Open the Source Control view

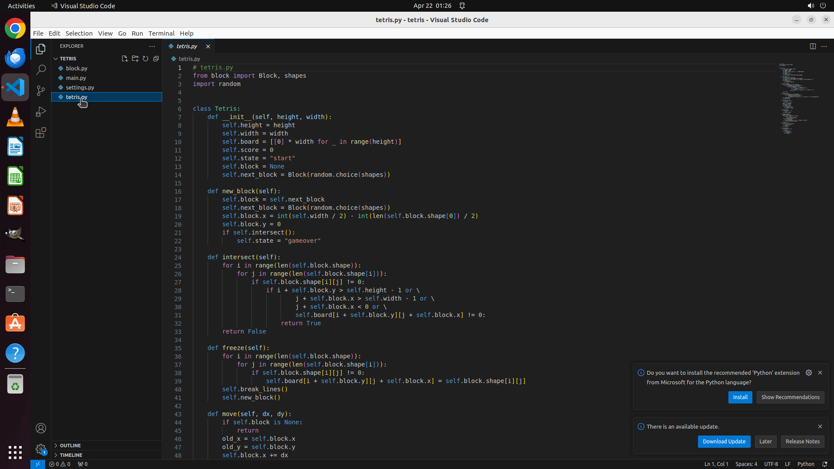(41, 90)
